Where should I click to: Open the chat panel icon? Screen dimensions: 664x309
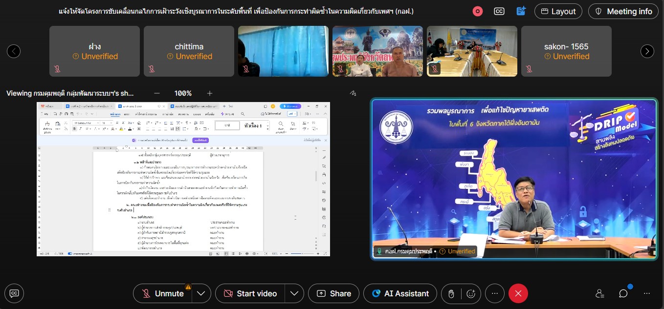[623, 293]
